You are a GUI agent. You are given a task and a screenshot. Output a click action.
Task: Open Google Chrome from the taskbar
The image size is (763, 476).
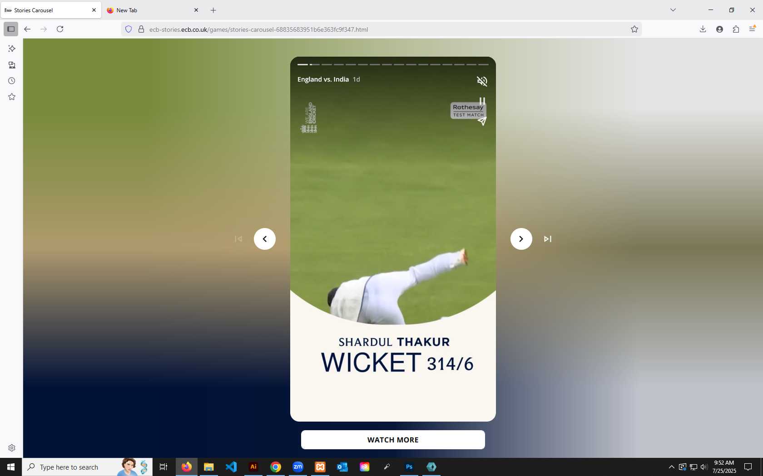276,467
